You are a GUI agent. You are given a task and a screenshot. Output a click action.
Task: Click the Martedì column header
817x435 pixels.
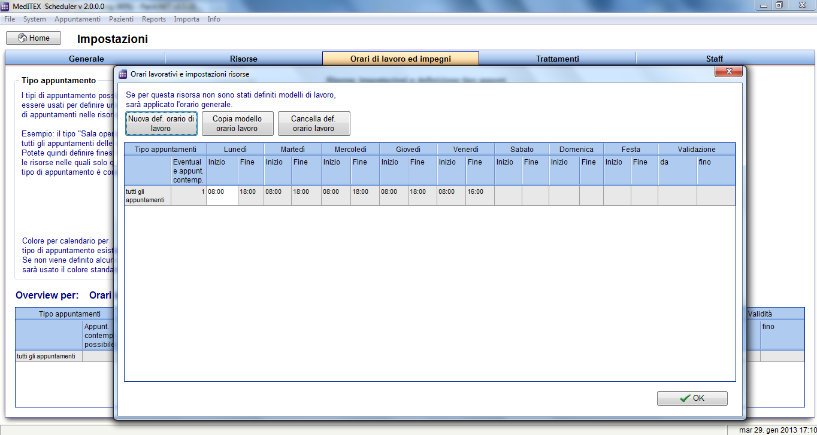pyautogui.click(x=293, y=149)
